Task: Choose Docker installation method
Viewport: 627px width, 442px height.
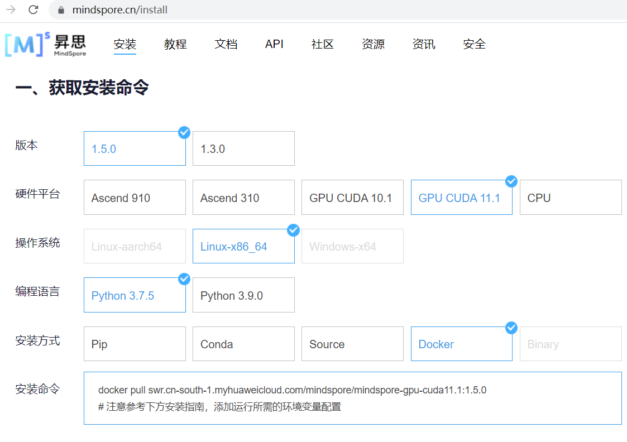Action: click(x=461, y=344)
